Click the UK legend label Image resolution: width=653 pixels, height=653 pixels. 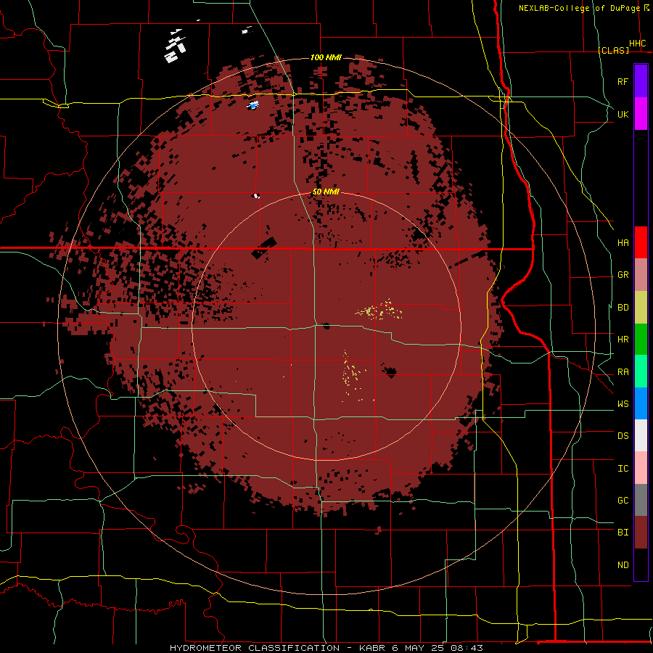(623, 114)
